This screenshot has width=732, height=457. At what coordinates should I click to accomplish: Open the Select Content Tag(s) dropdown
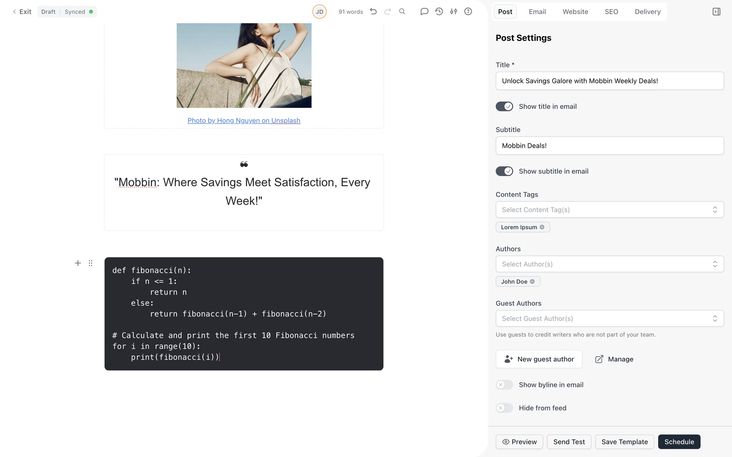click(609, 210)
